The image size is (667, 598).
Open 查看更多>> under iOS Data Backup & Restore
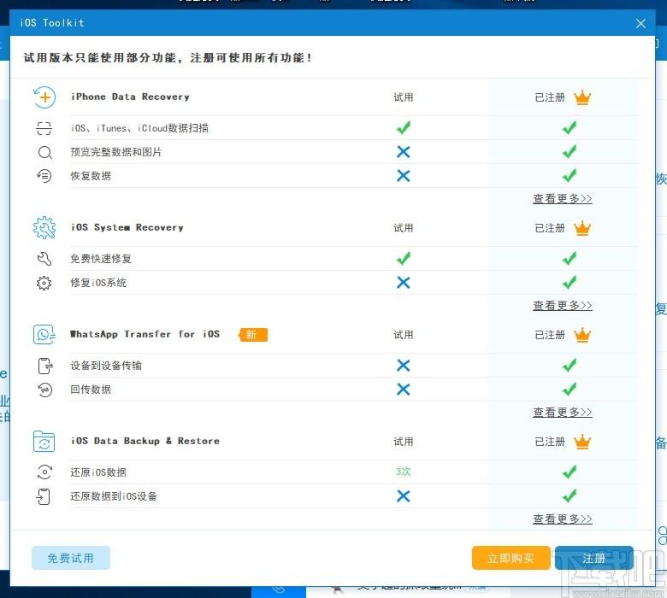click(x=563, y=519)
